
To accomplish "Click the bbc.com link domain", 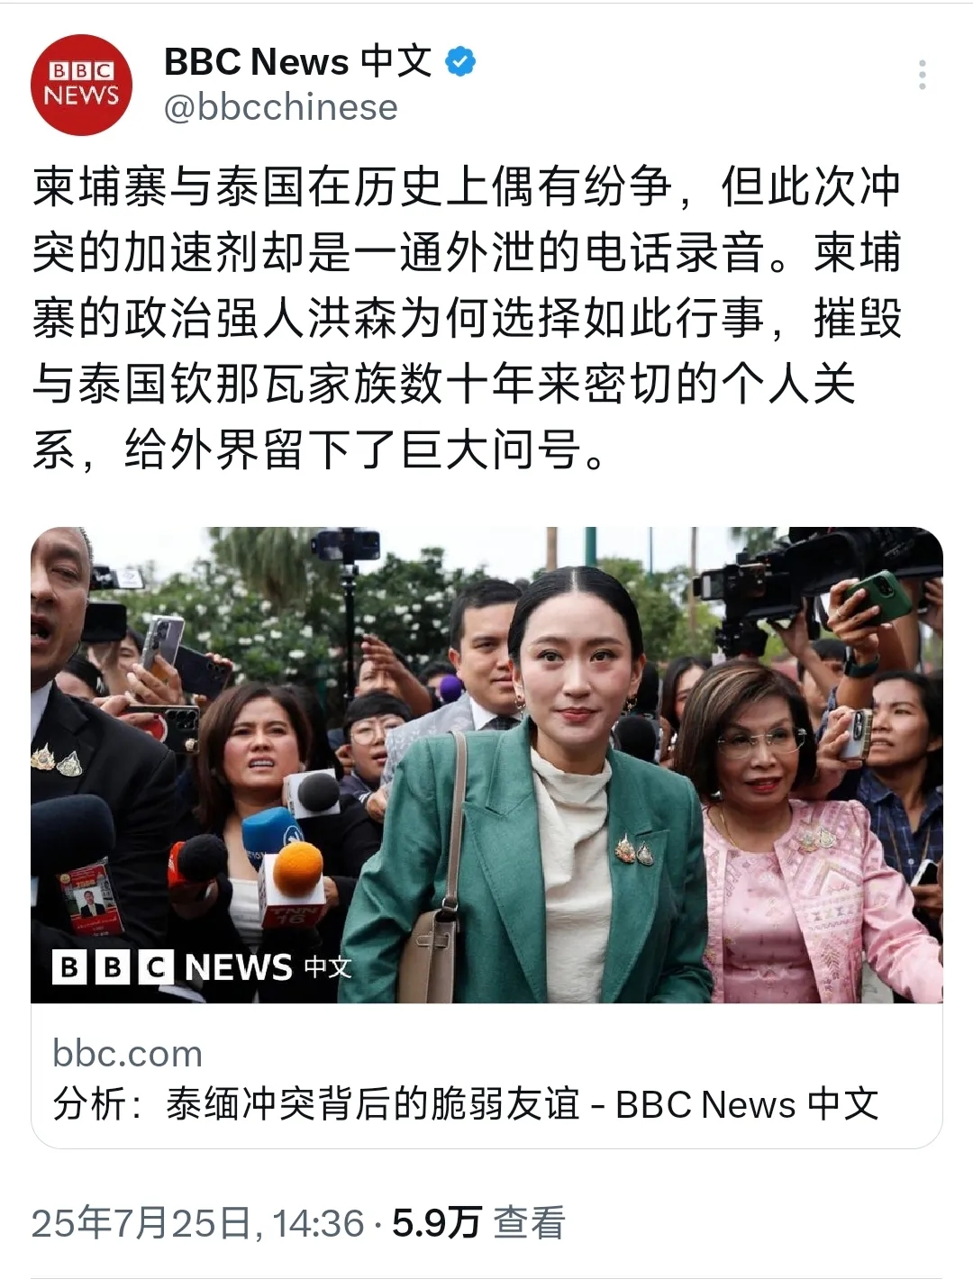I will (127, 1053).
